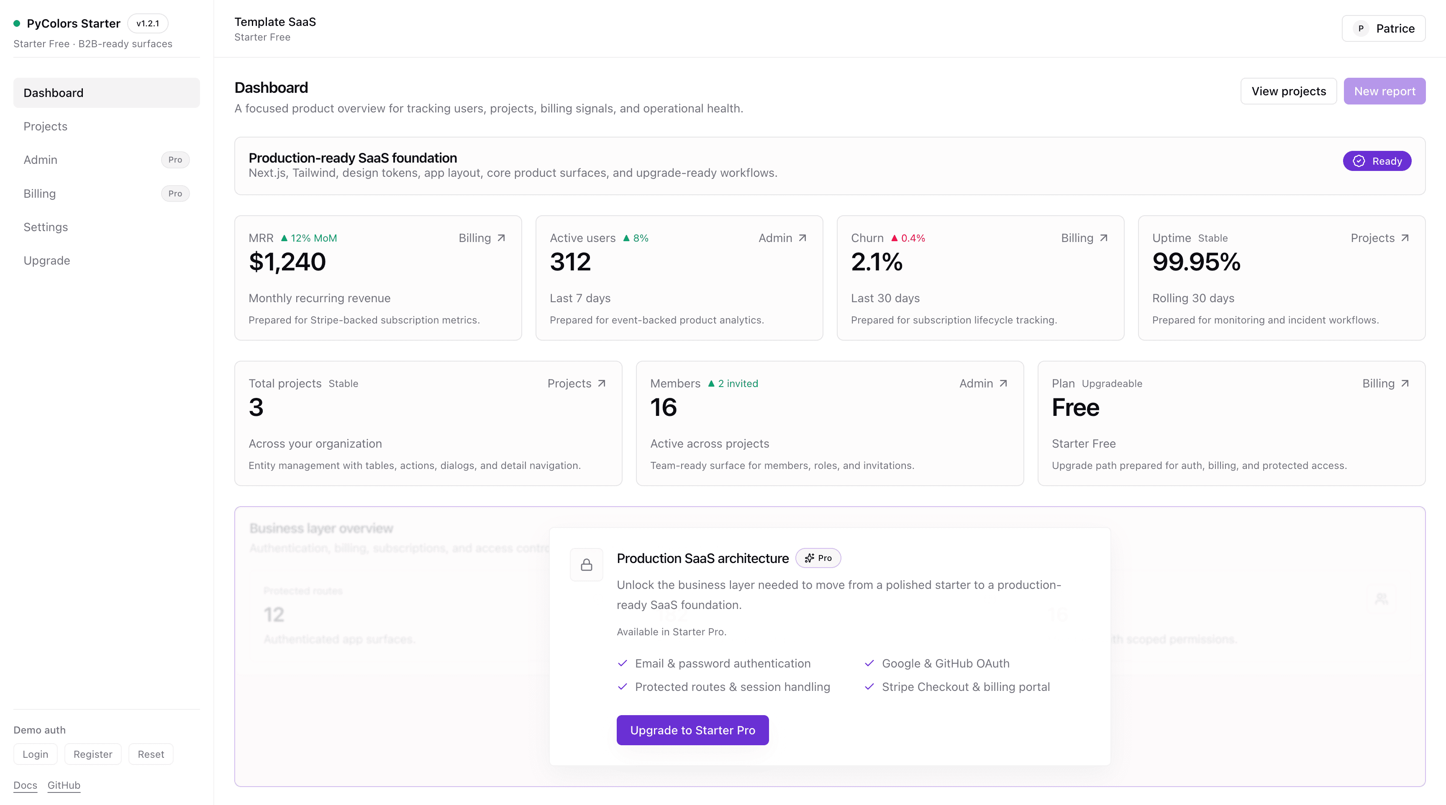The height and width of the screenshot is (805, 1446).
Task: Open the GitHub link
Action: point(64,785)
